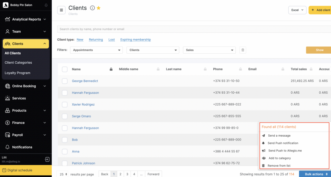The height and width of the screenshot is (177, 331).
Task: Select Add to category menu option
Action: click(x=280, y=158)
